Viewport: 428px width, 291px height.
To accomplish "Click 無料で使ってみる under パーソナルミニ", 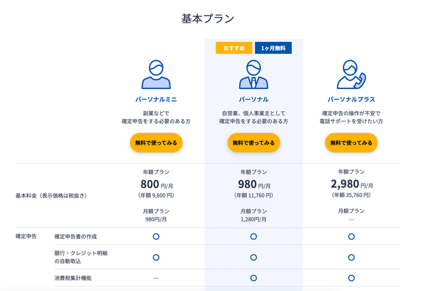I will pos(156,143).
